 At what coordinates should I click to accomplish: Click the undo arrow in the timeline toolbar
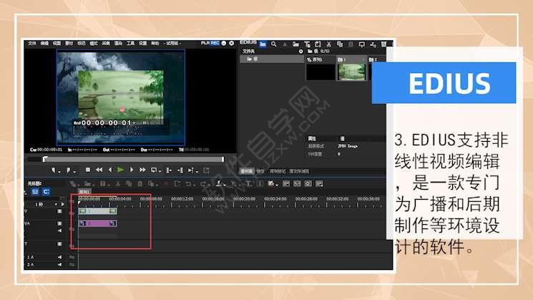pos(188,184)
